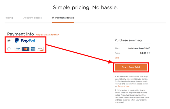Click the 'Simple pricing. No hassle.' heading
170x109 pixels.
click(x=85, y=8)
